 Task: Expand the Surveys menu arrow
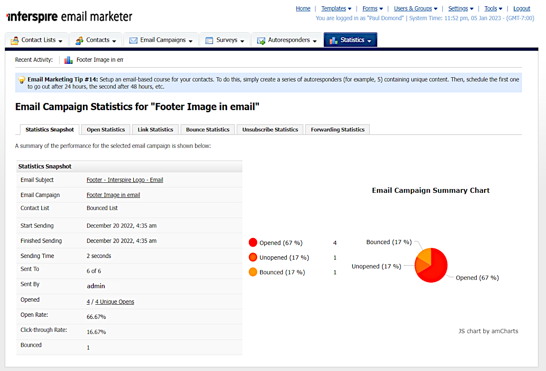tap(242, 41)
